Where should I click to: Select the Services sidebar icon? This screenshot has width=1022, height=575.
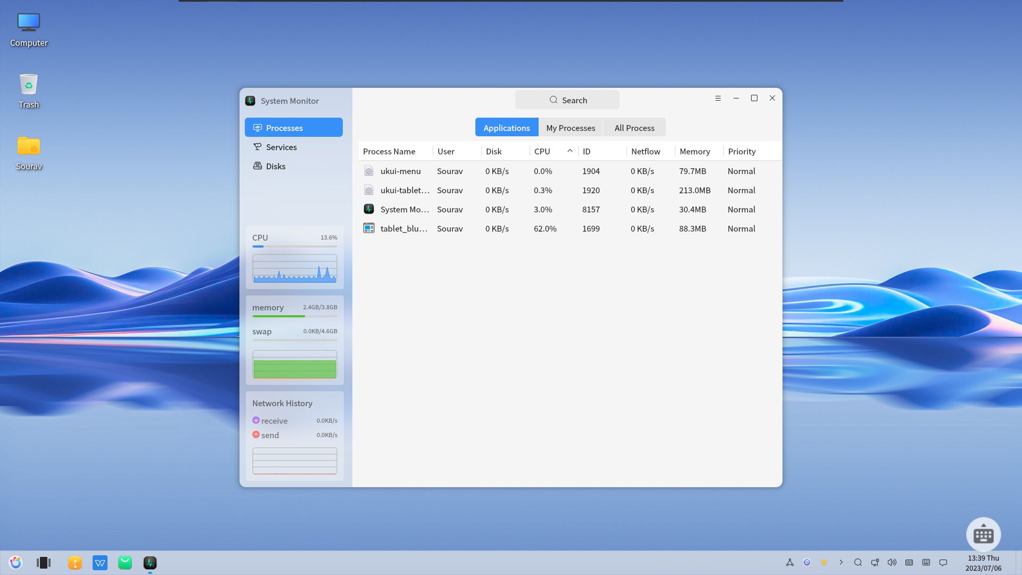coord(257,147)
